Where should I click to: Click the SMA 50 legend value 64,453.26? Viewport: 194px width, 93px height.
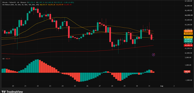point(52,5)
